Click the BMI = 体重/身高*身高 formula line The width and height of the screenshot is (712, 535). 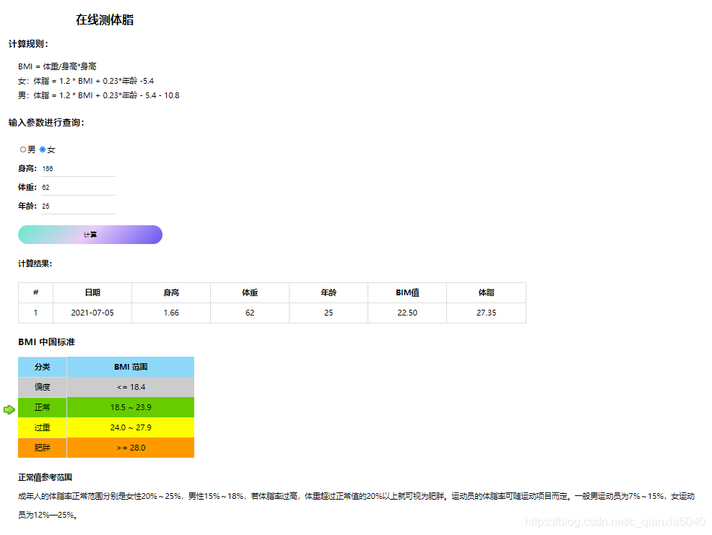click(x=57, y=66)
